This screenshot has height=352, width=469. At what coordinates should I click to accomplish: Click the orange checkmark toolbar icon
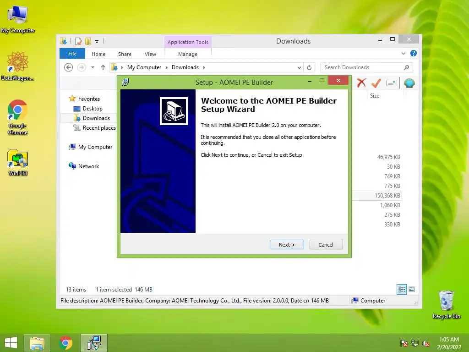pos(376,83)
